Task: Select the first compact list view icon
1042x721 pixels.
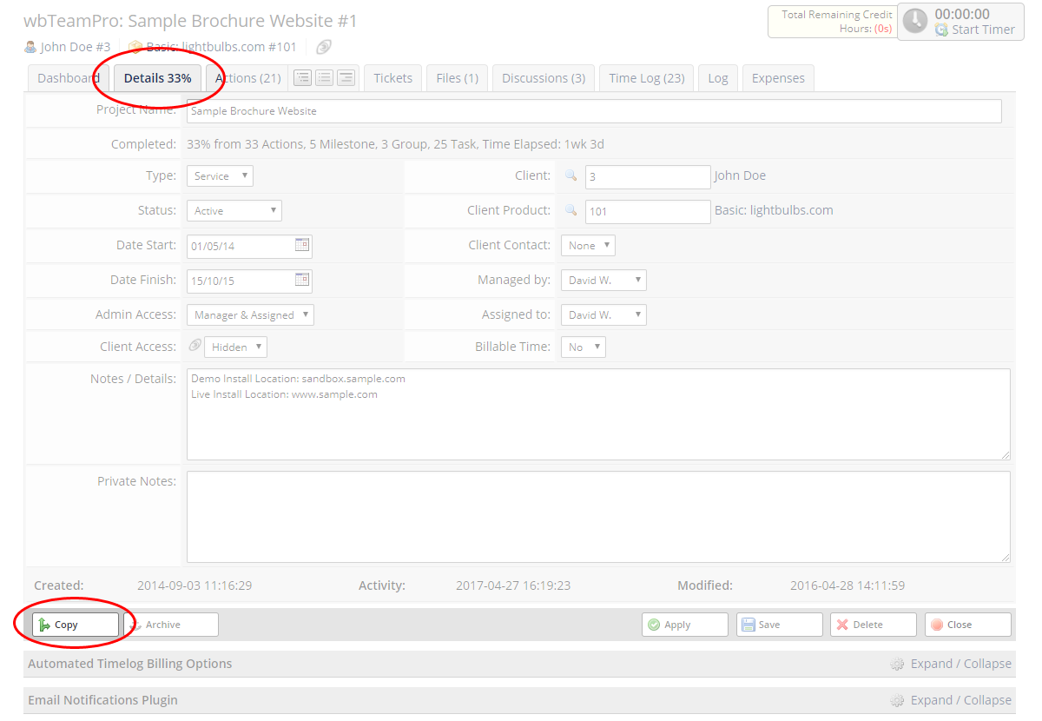Action: (302, 77)
